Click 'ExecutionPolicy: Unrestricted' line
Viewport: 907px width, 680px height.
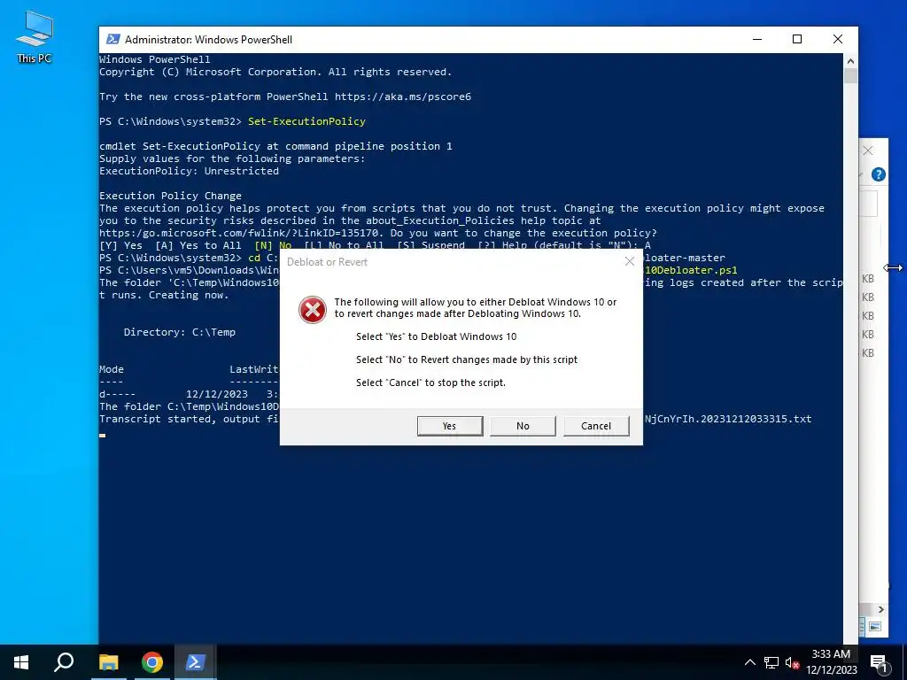pyautogui.click(x=190, y=171)
